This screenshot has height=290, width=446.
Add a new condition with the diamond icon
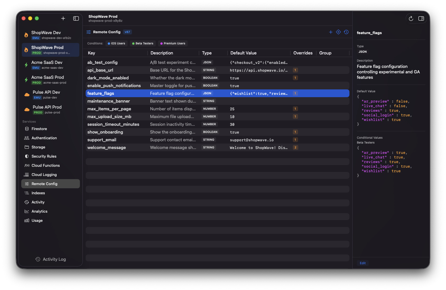click(338, 32)
